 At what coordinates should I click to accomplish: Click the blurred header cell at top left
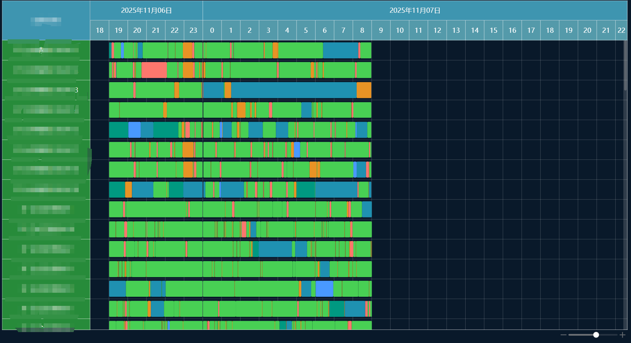point(46,20)
